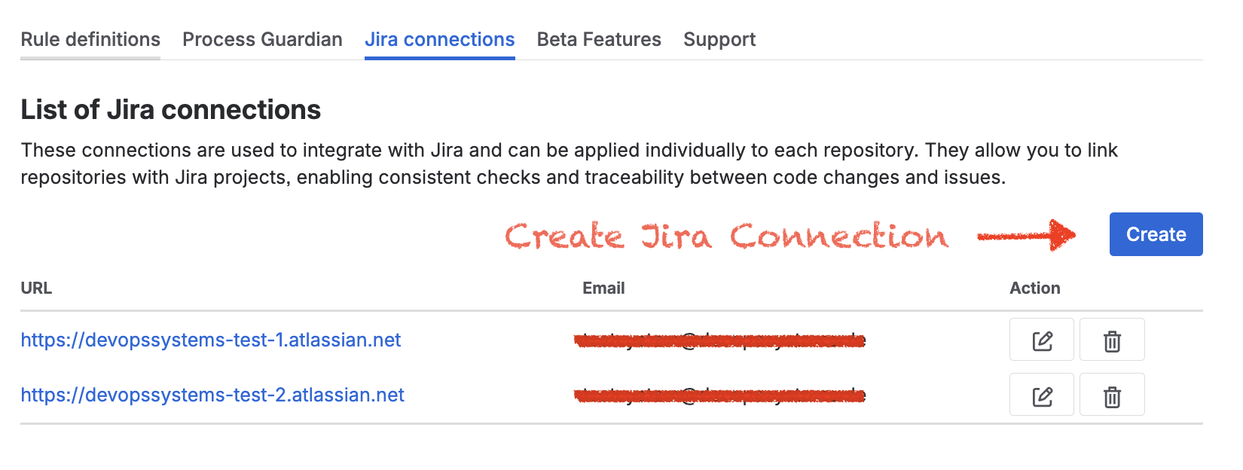Click the Action column header

tap(1034, 288)
